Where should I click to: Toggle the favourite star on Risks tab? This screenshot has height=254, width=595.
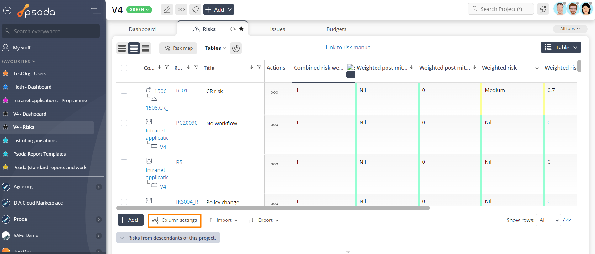[241, 29]
